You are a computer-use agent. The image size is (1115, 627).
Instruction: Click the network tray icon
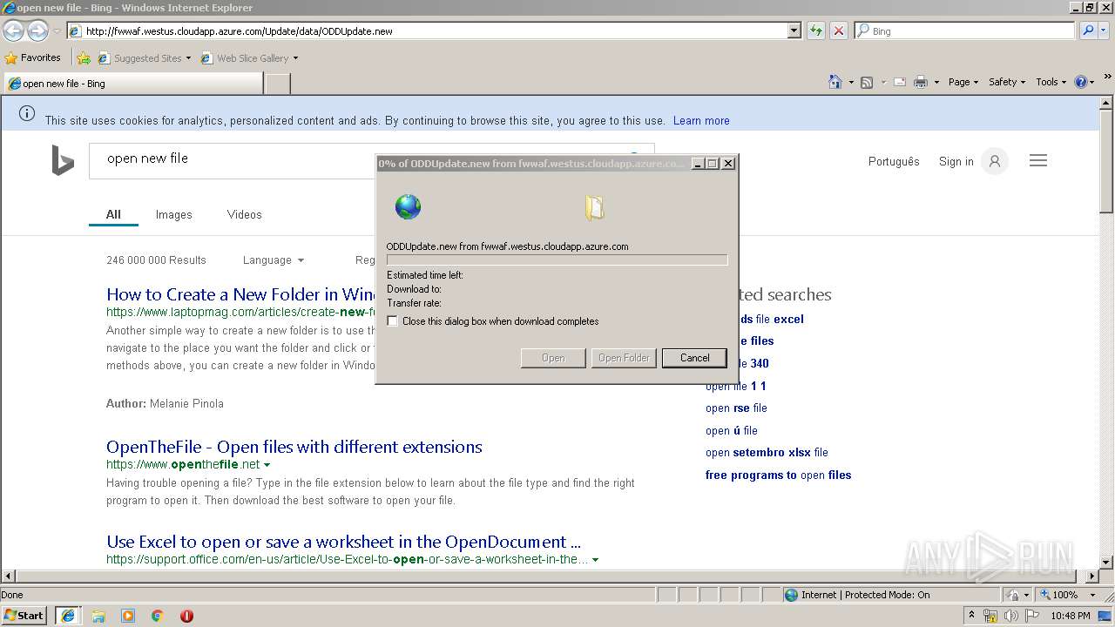pos(990,617)
